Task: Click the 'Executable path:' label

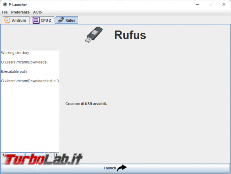Action: pyautogui.click(x=14, y=71)
